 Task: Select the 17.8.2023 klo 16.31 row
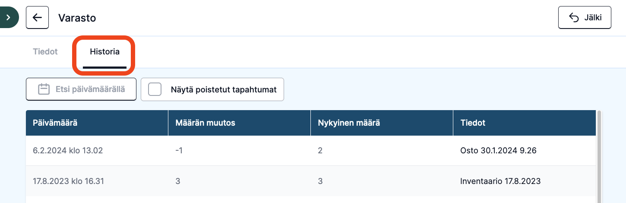(x=311, y=181)
